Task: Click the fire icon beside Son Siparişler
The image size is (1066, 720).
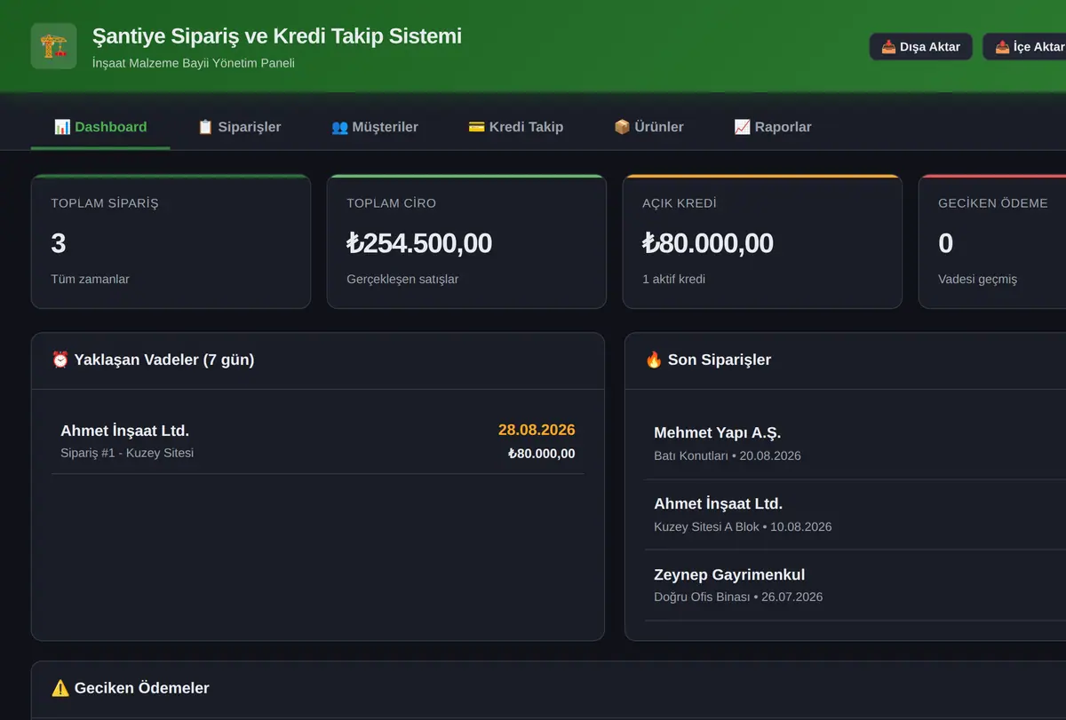Action: pos(654,360)
